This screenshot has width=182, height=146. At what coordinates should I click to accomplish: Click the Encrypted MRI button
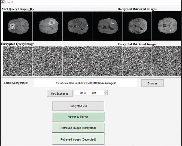coord(78,106)
